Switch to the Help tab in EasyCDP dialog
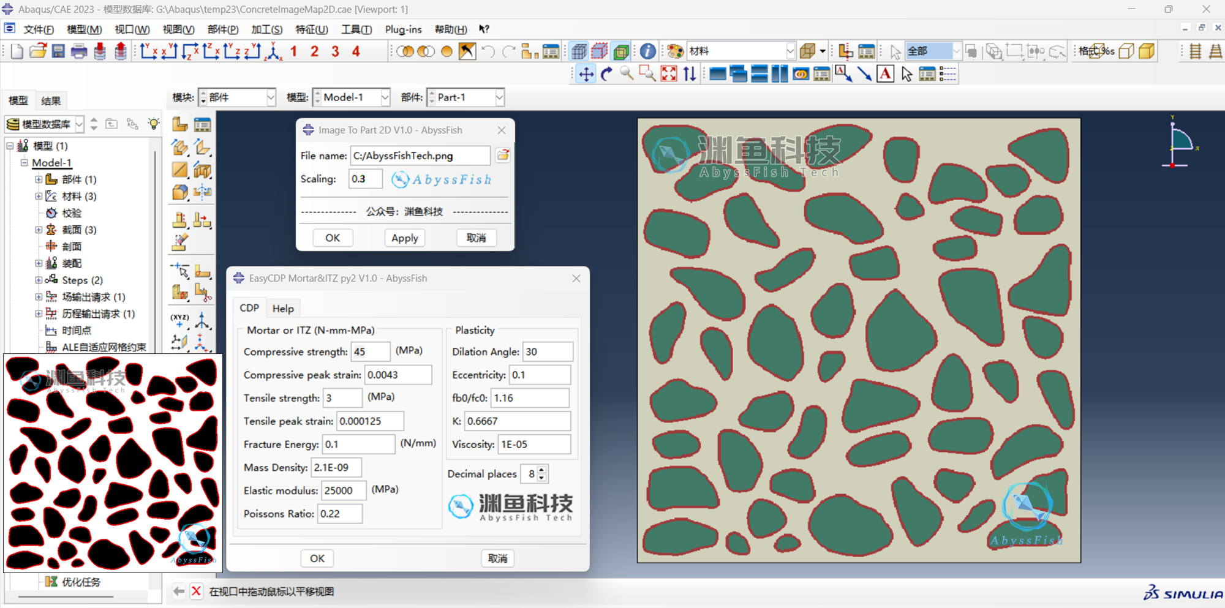Viewport: 1225px width, 608px height. 283,309
